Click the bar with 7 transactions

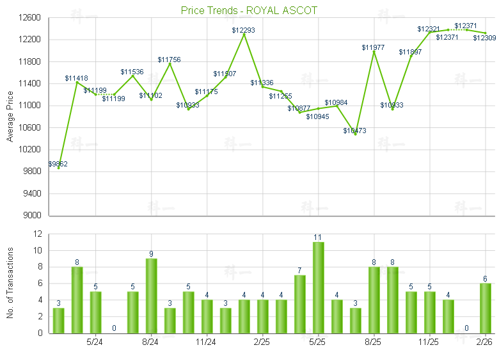click(x=299, y=304)
